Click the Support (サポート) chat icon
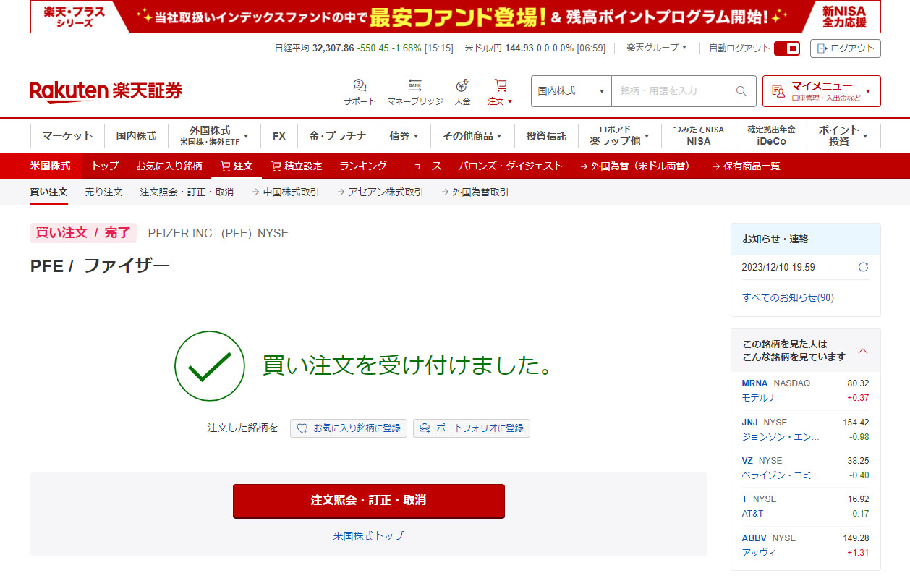 click(360, 86)
